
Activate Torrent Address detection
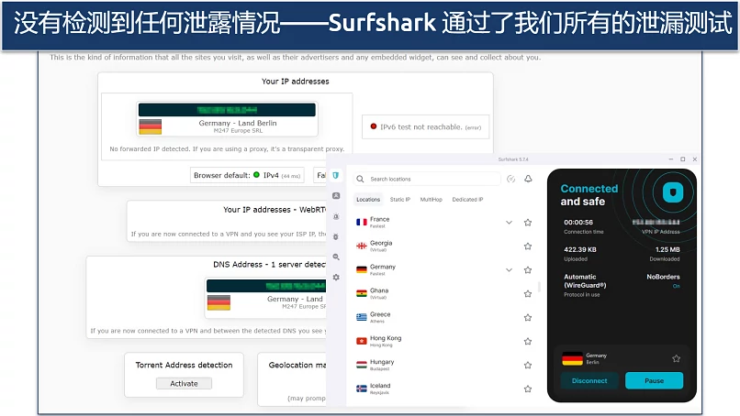[x=184, y=384]
